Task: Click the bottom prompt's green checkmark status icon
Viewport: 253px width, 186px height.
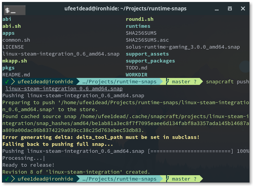Action: (7, 179)
